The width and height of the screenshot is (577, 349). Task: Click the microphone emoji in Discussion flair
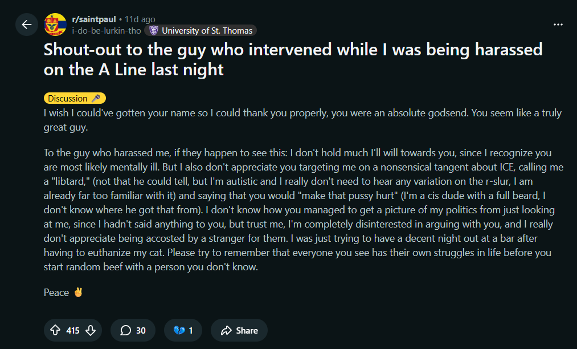coord(96,98)
